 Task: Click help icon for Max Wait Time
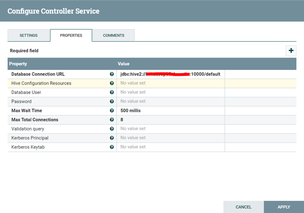(112, 111)
